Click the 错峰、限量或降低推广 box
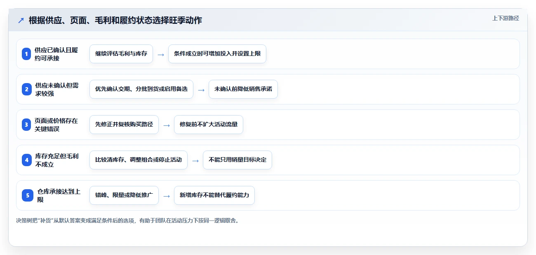The image size is (536, 255). [124, 195]
